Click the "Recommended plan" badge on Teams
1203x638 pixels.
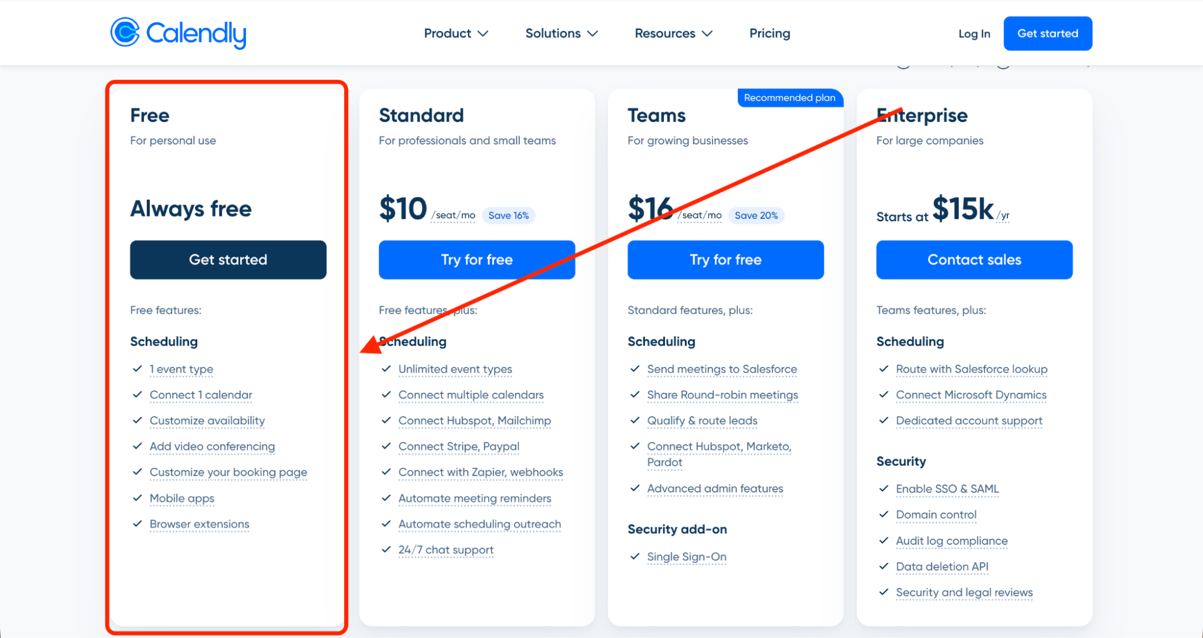(790, 97)
